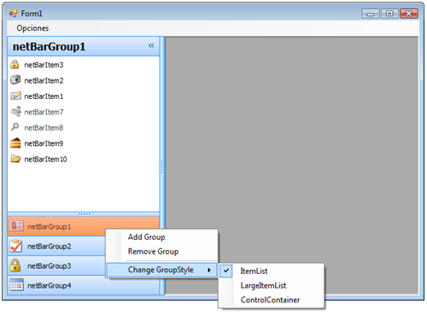This screenshot has height=315, width=427.
Task: Switch to the netBarGroup3 group button
Action: point(57,265)
